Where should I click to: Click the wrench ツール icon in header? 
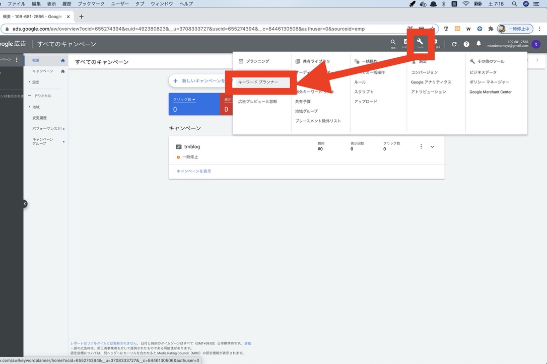420,42
